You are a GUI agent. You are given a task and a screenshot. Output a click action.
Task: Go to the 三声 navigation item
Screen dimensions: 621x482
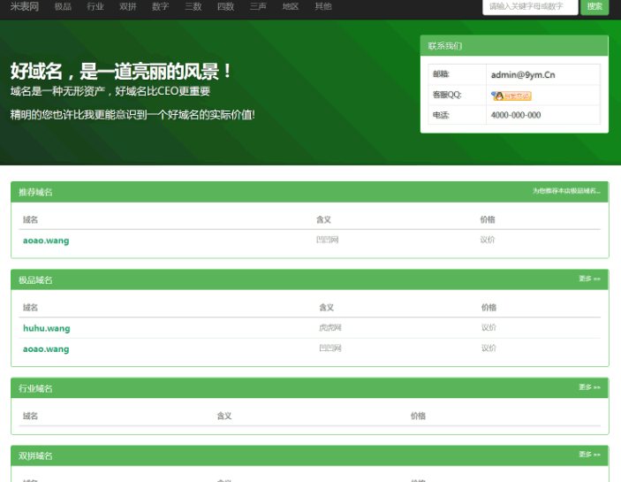pyautogui.click(x=258, y=6)
